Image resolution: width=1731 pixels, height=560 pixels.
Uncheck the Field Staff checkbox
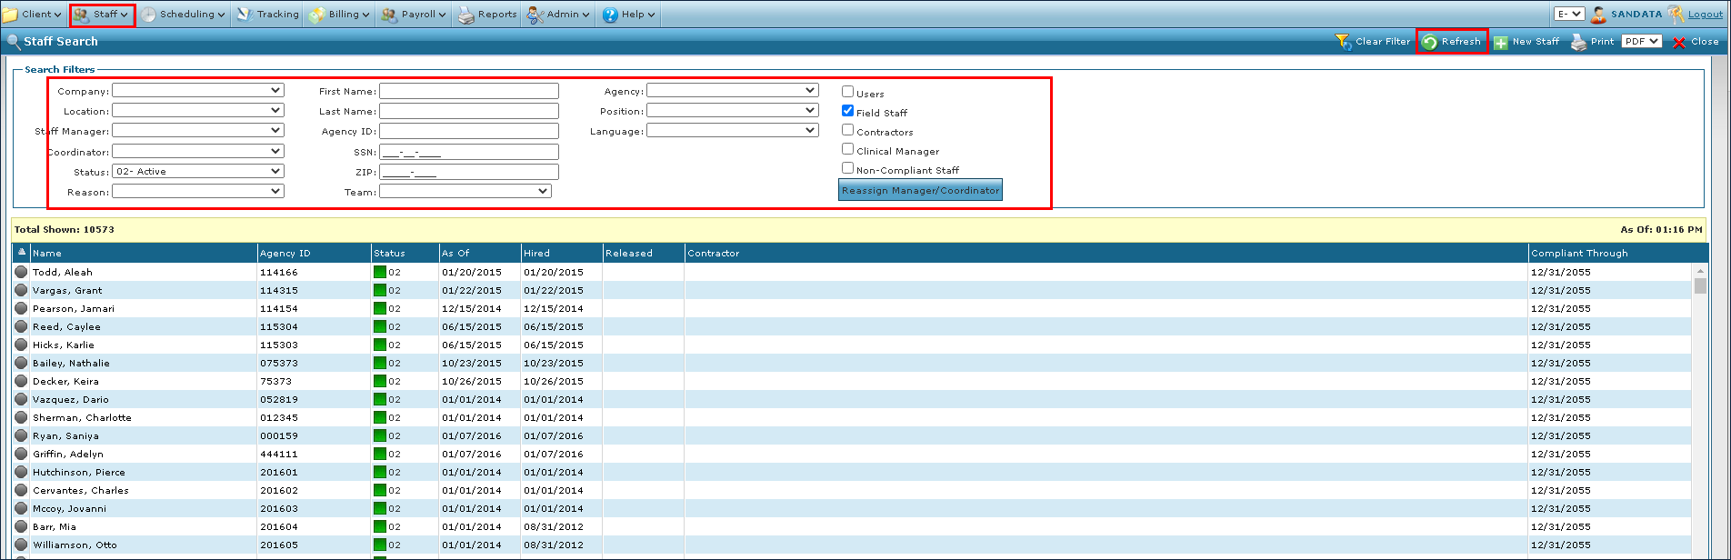[847, 111]
